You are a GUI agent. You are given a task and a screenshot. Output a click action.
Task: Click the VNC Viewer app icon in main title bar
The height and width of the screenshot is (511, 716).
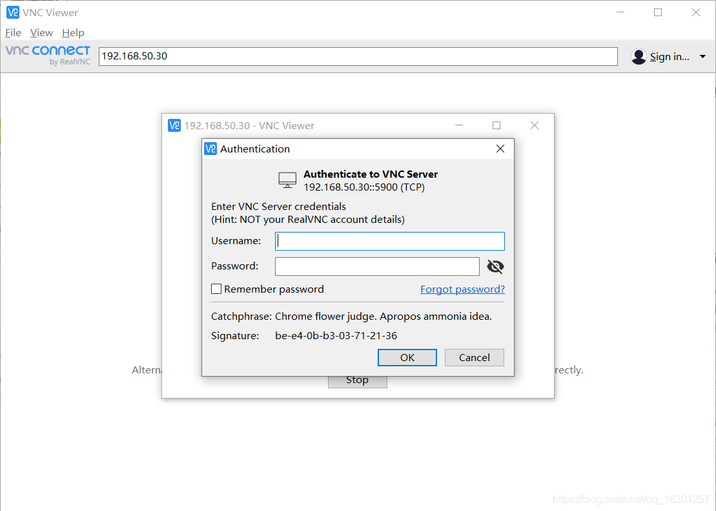(x=13, y=12)
